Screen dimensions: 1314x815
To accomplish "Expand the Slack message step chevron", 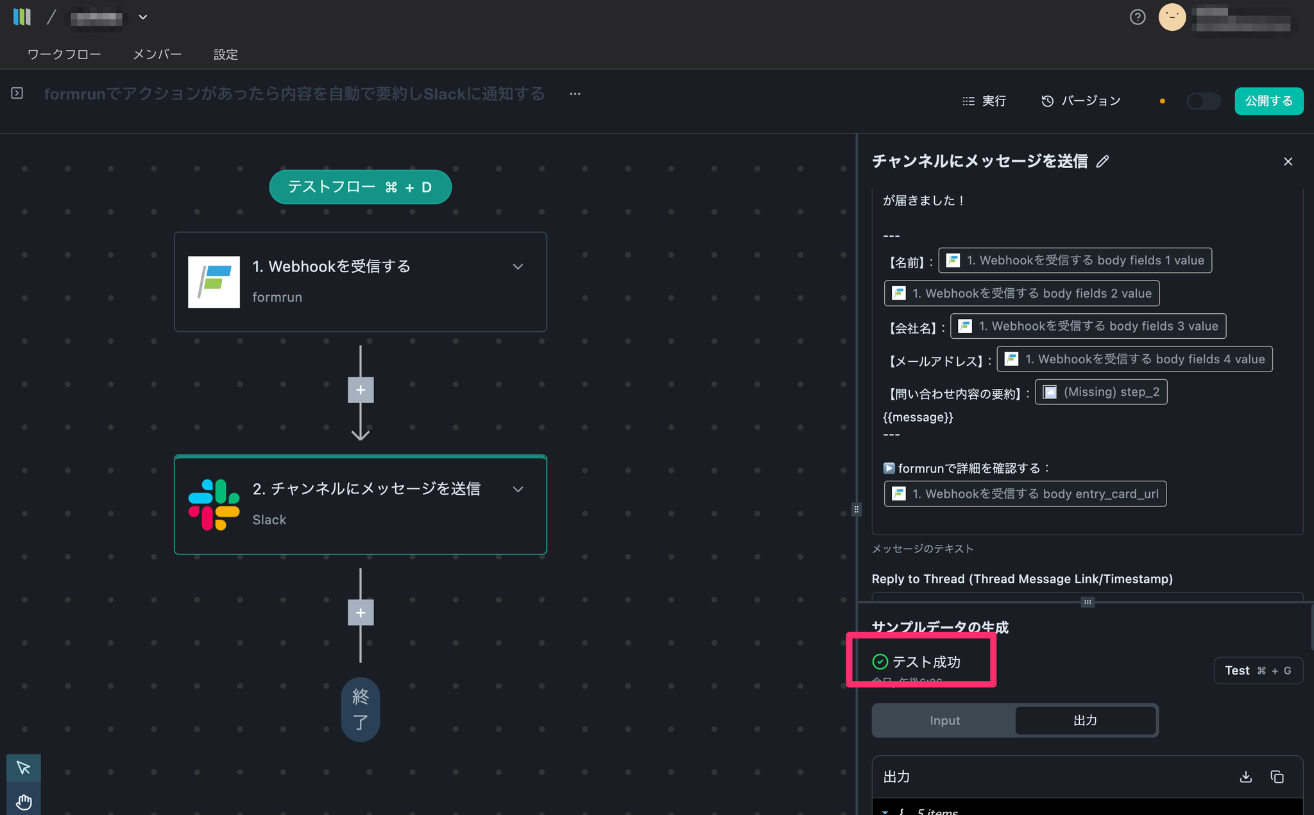I will 518,490.
